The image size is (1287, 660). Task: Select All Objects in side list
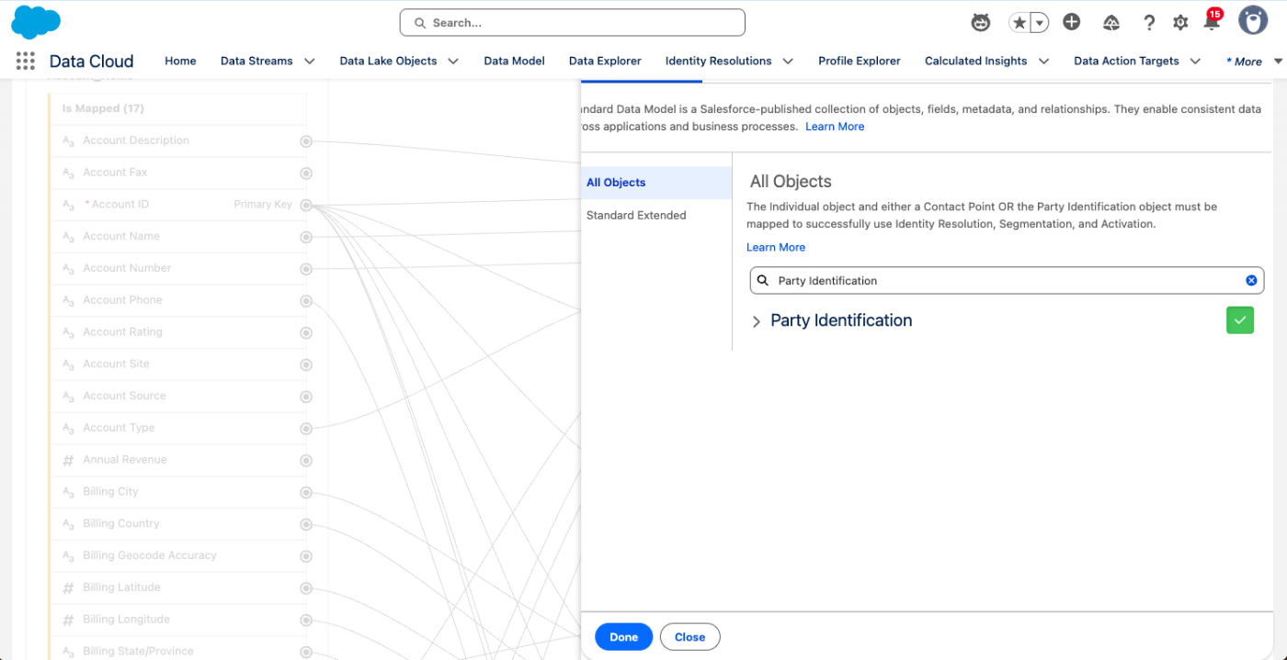[656, 183]
